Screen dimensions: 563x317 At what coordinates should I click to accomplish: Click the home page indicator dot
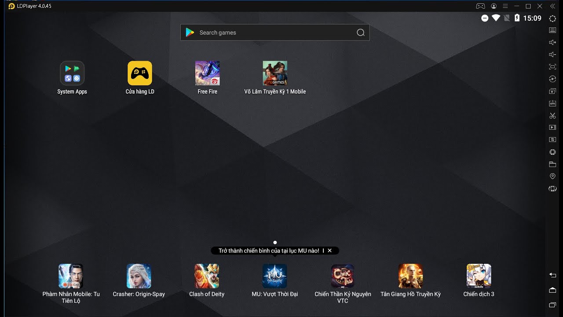[x=275, y=243]
